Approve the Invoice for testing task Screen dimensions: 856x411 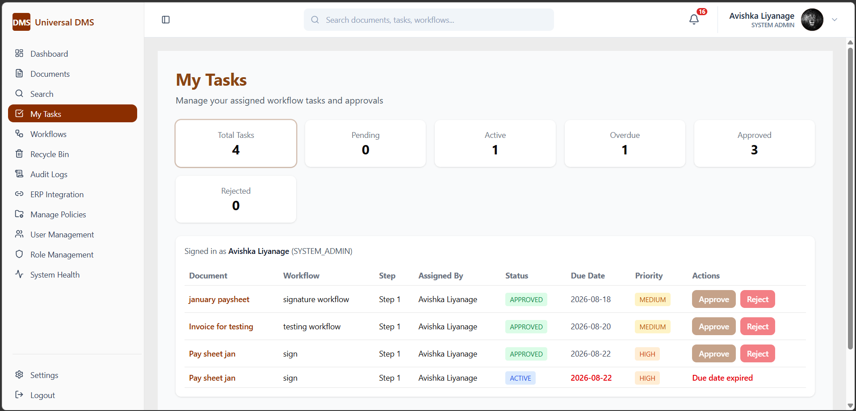[713, 326]
